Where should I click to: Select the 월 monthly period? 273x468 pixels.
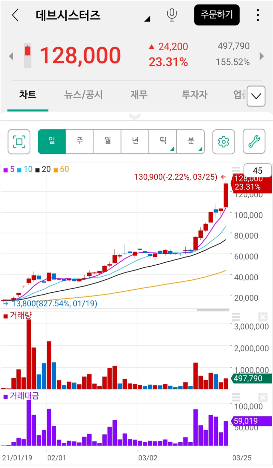click(x=107, y=141)
